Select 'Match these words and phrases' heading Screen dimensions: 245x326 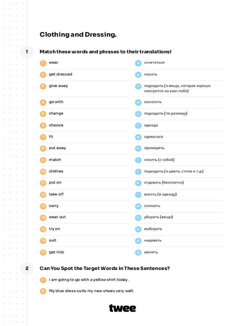click(x=106, y=52)
